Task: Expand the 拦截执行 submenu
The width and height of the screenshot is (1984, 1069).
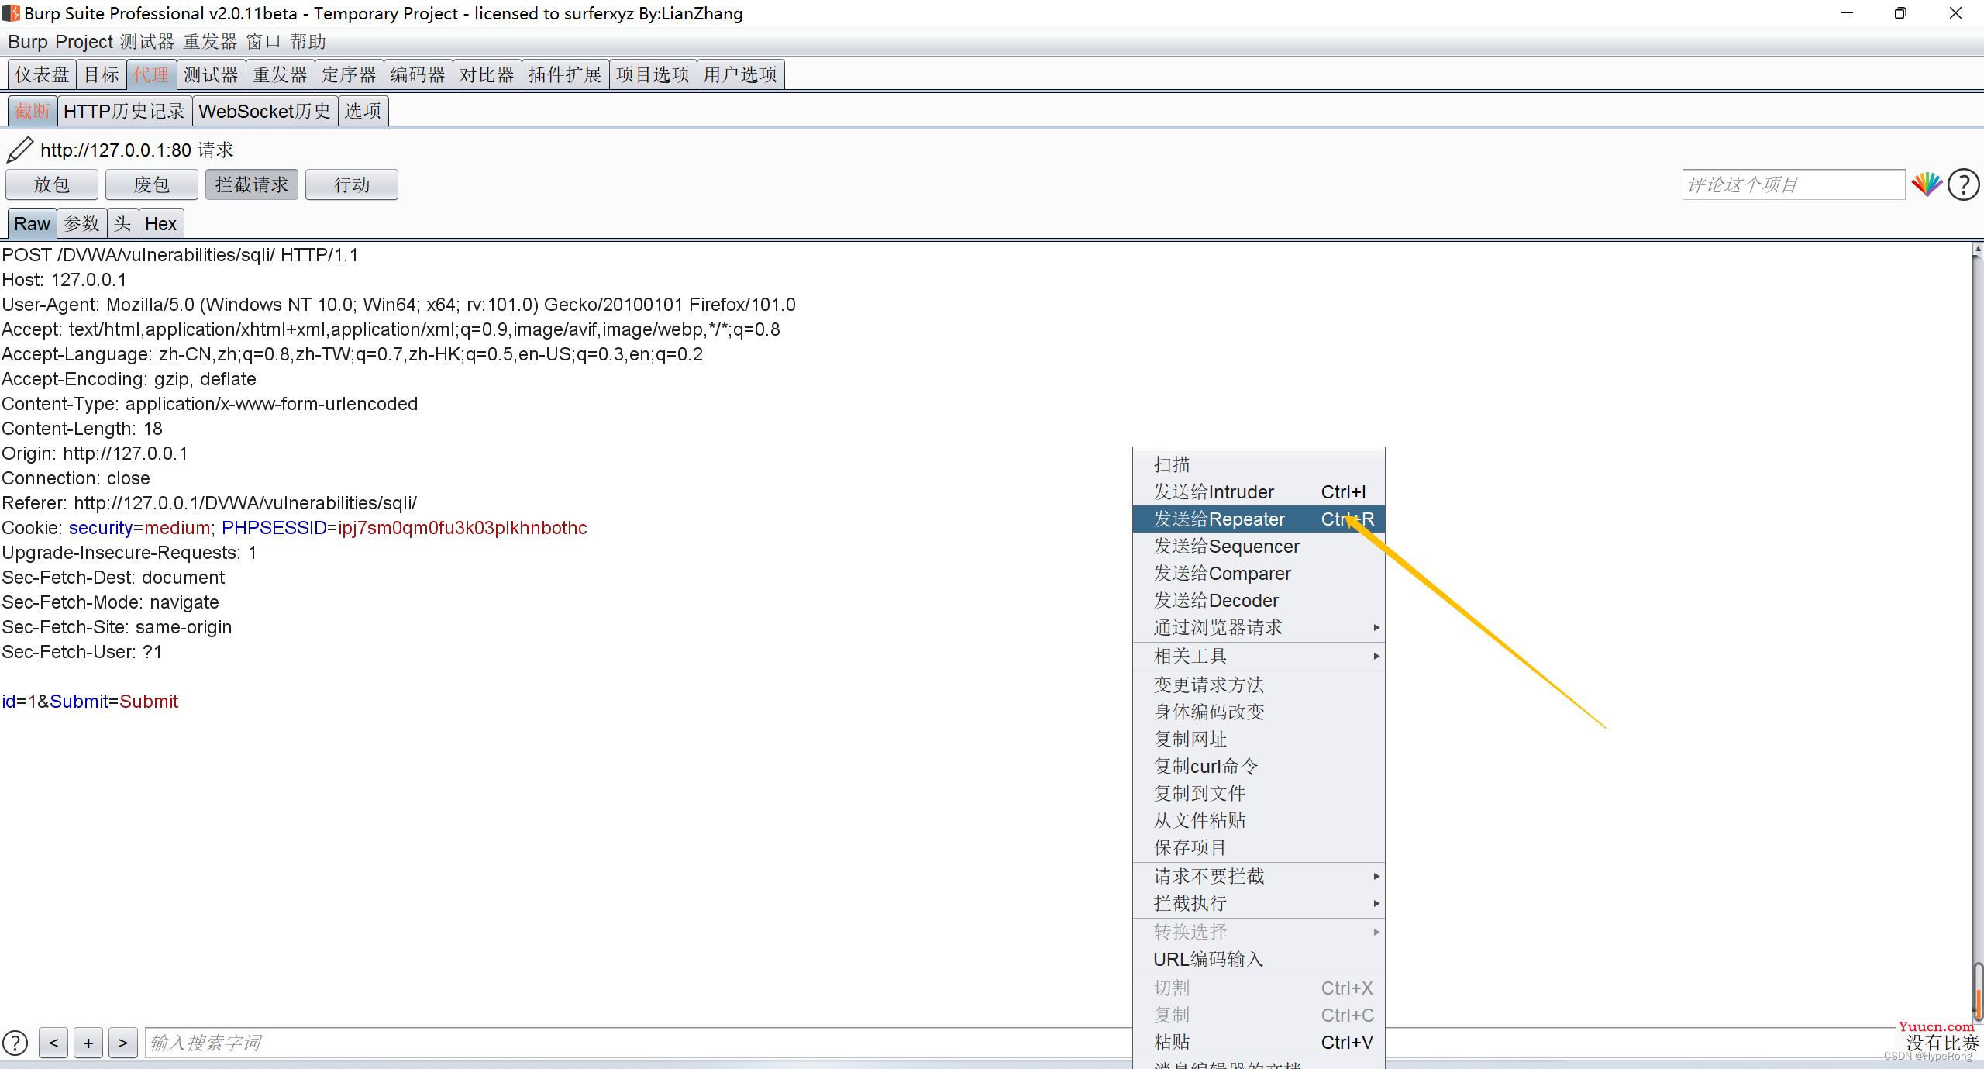Action: coord(1259,903)
